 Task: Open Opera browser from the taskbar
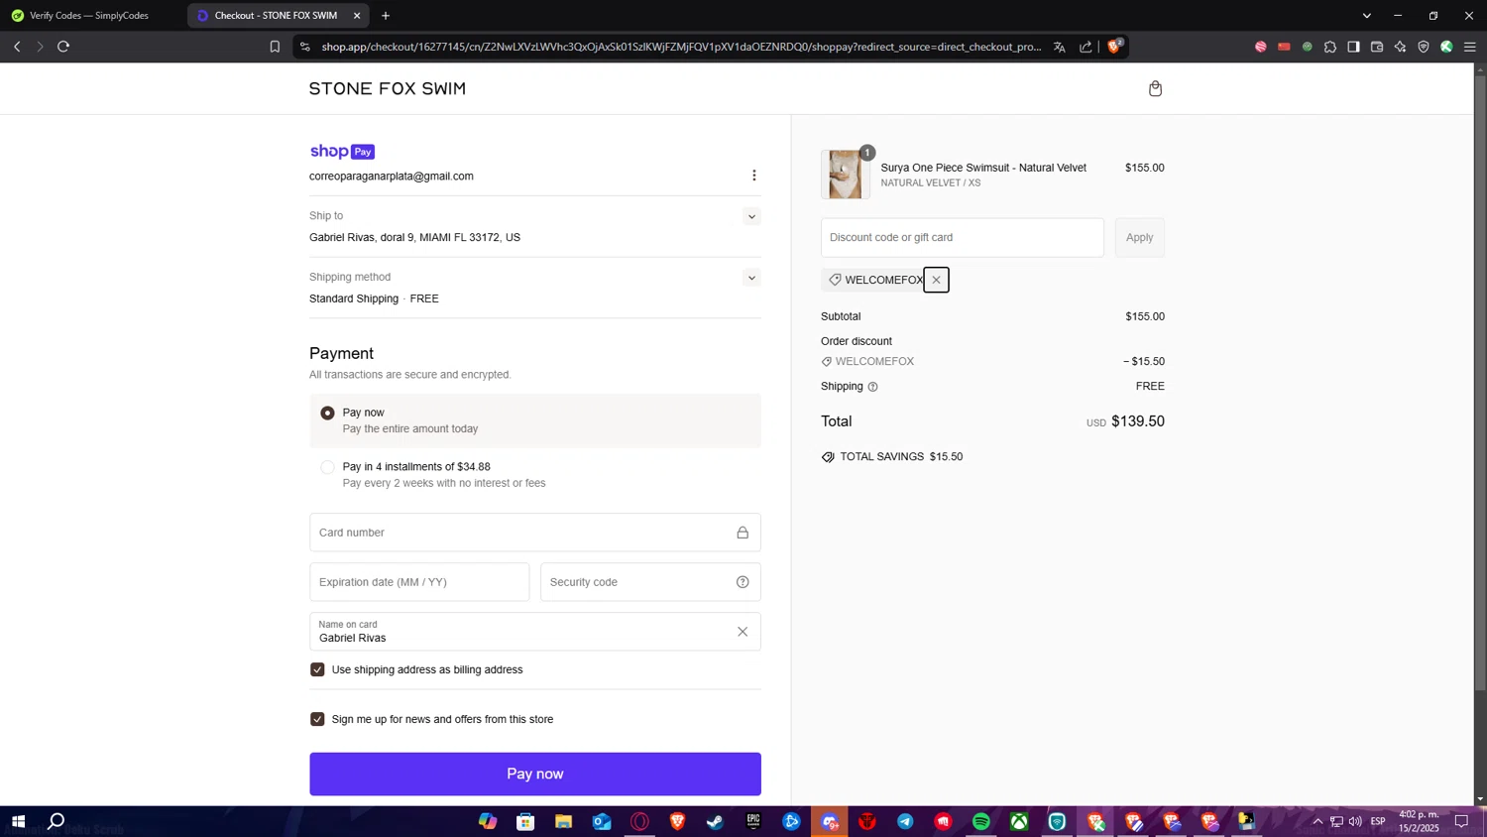(x=639, y=821)
